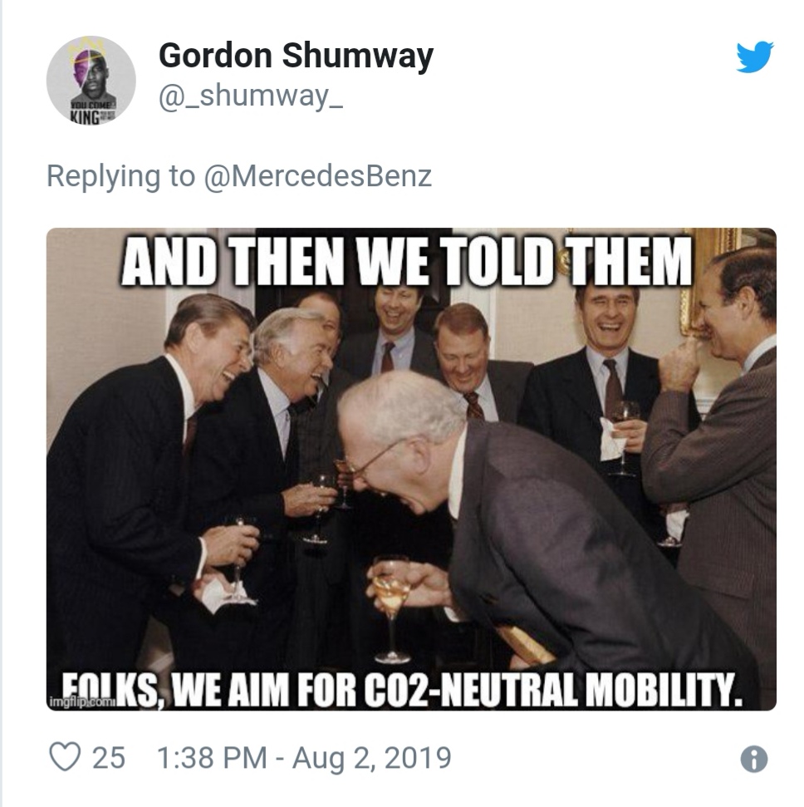Click the KING label in the avatar
The image size is (804, 807).
click(x=86, y=117)
